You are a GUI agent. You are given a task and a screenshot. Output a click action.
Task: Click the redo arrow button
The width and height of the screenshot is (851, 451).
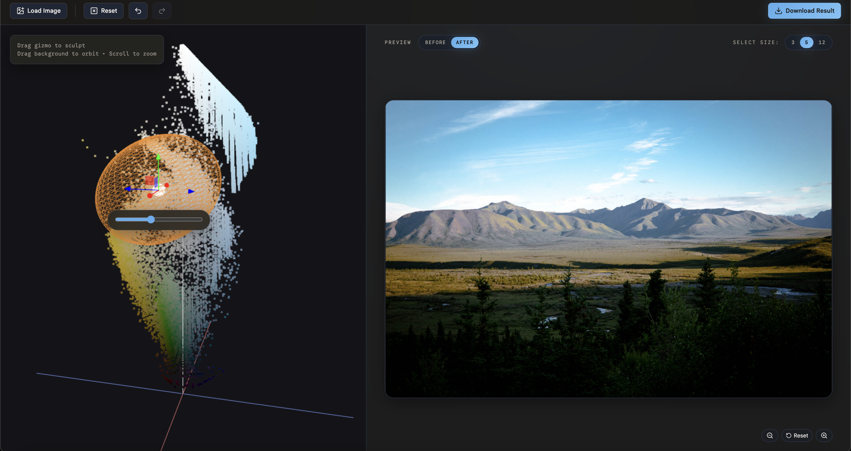[x=162, y=11]
